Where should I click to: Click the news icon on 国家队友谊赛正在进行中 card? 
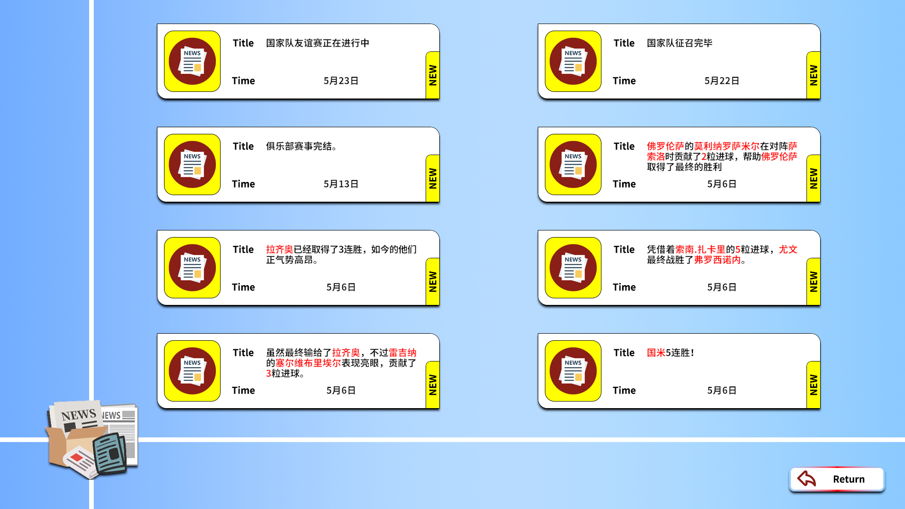pyautogui.click(x=192, y=61)
